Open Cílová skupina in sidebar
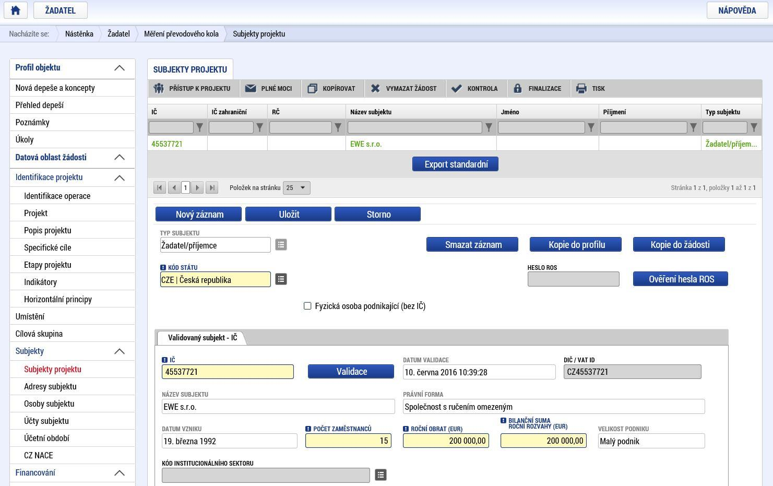This screenshot has width=773, height=486. [x=39, y=334]
